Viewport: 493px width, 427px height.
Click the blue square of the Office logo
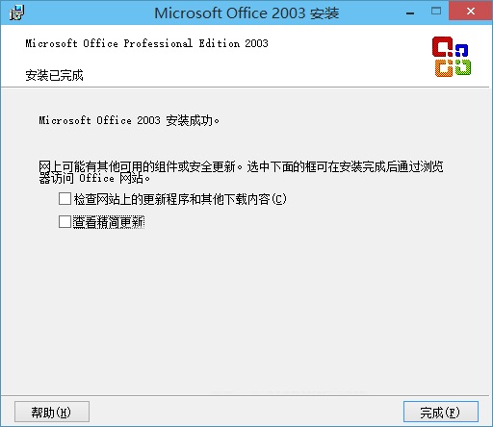[x=461, y=51]
